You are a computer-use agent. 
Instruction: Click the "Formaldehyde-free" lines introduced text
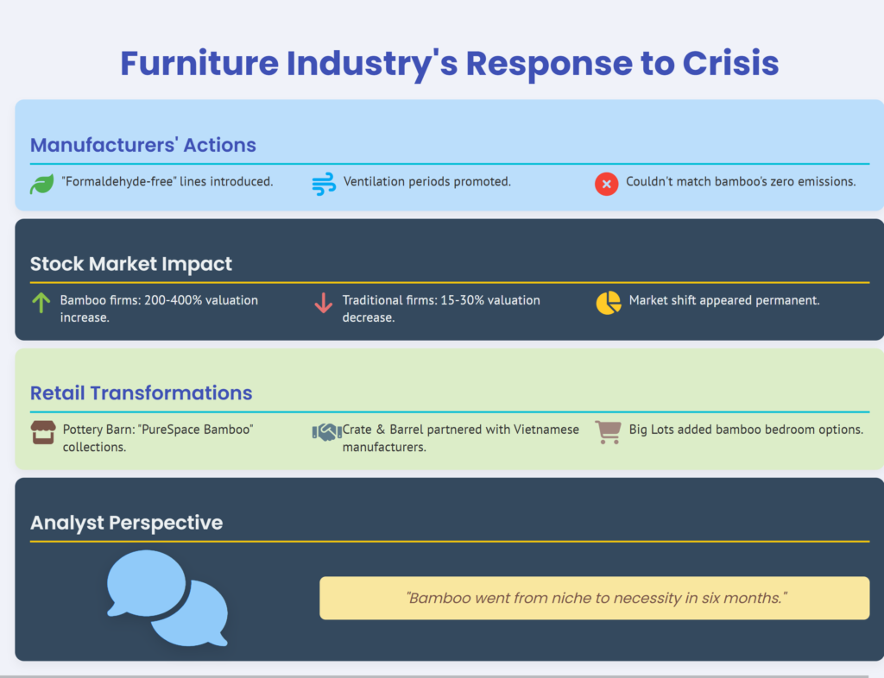point(167,182)
